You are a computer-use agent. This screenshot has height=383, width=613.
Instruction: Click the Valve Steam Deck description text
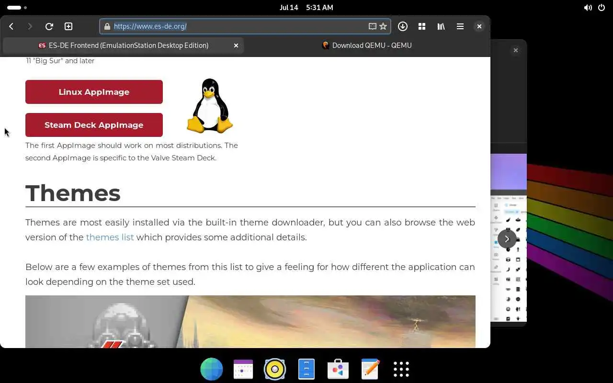click(x=132, y=151)
